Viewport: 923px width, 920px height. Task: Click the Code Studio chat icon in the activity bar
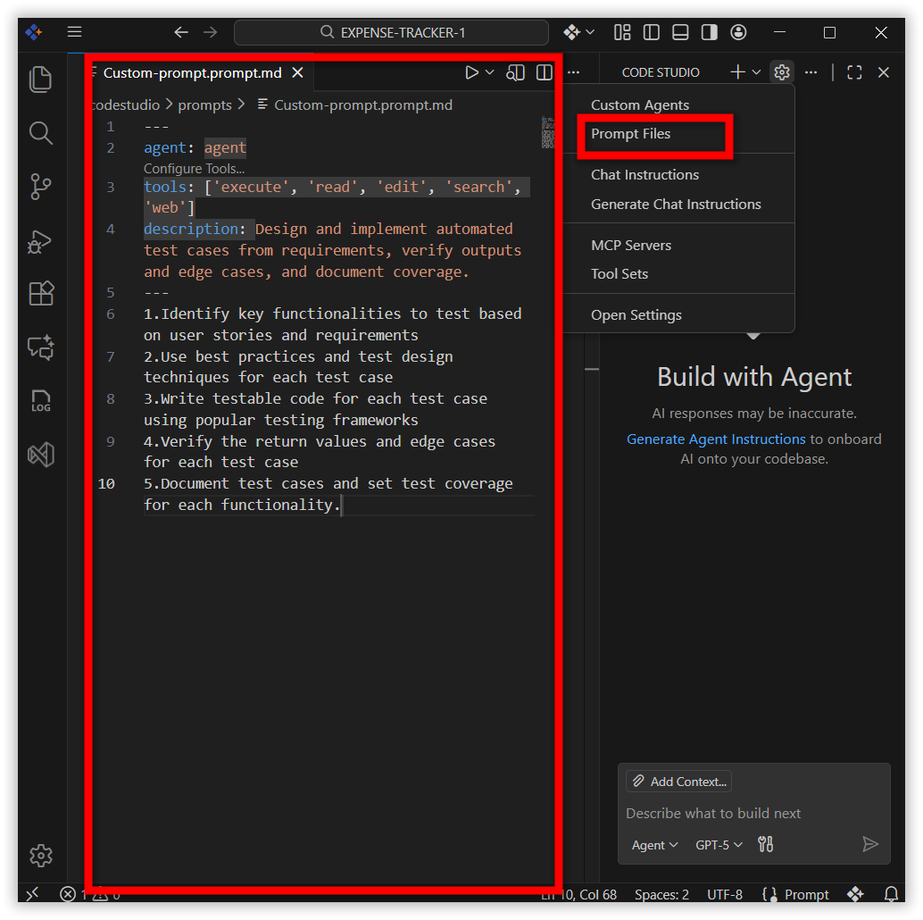point(41,347)
